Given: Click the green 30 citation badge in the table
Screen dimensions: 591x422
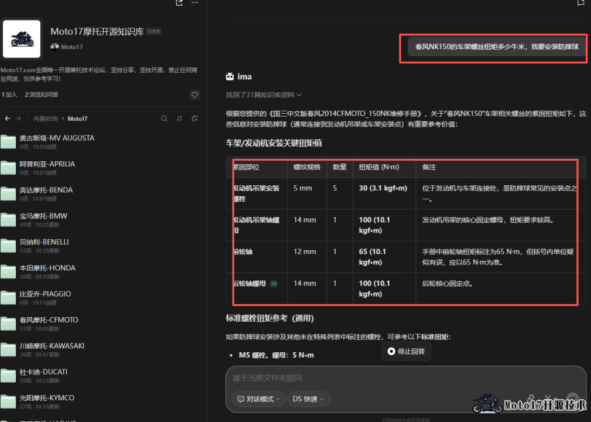Looking at the screenshot, I should point(273,284).
